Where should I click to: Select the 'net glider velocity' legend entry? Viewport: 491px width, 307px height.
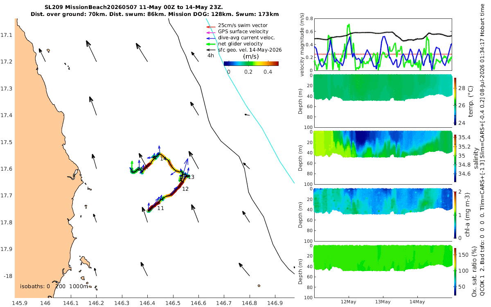(x=240, y=44)
